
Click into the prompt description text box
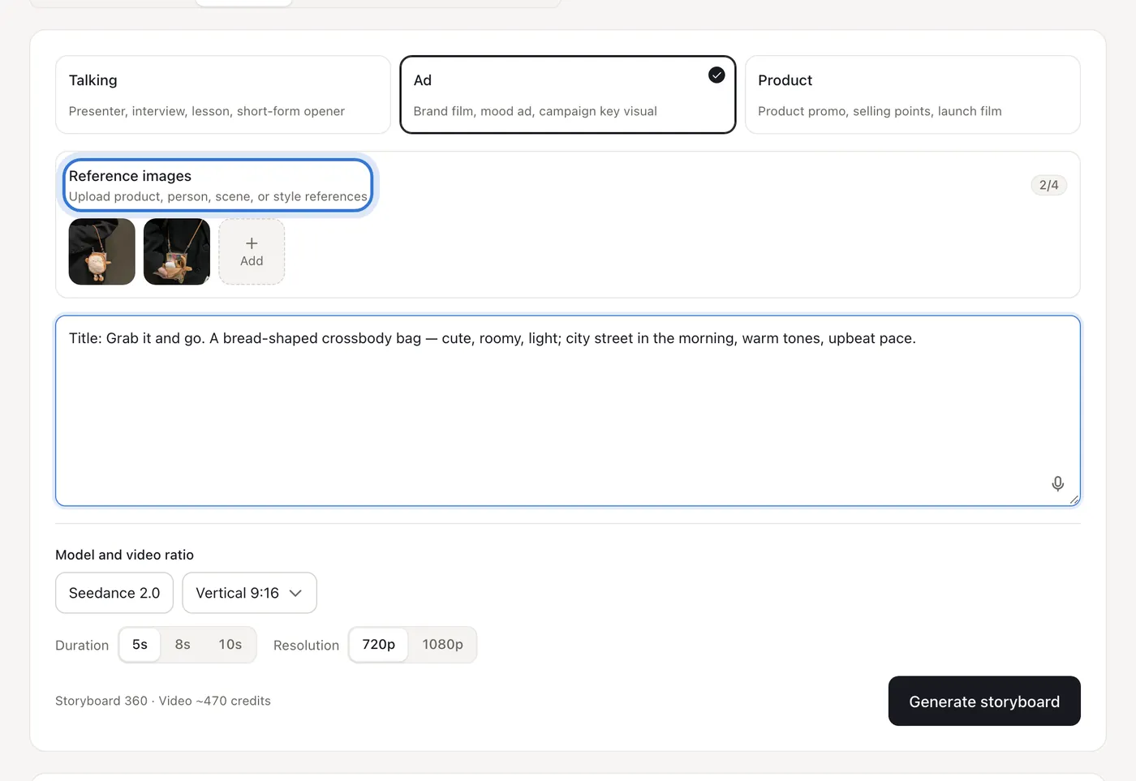[568, 411]
